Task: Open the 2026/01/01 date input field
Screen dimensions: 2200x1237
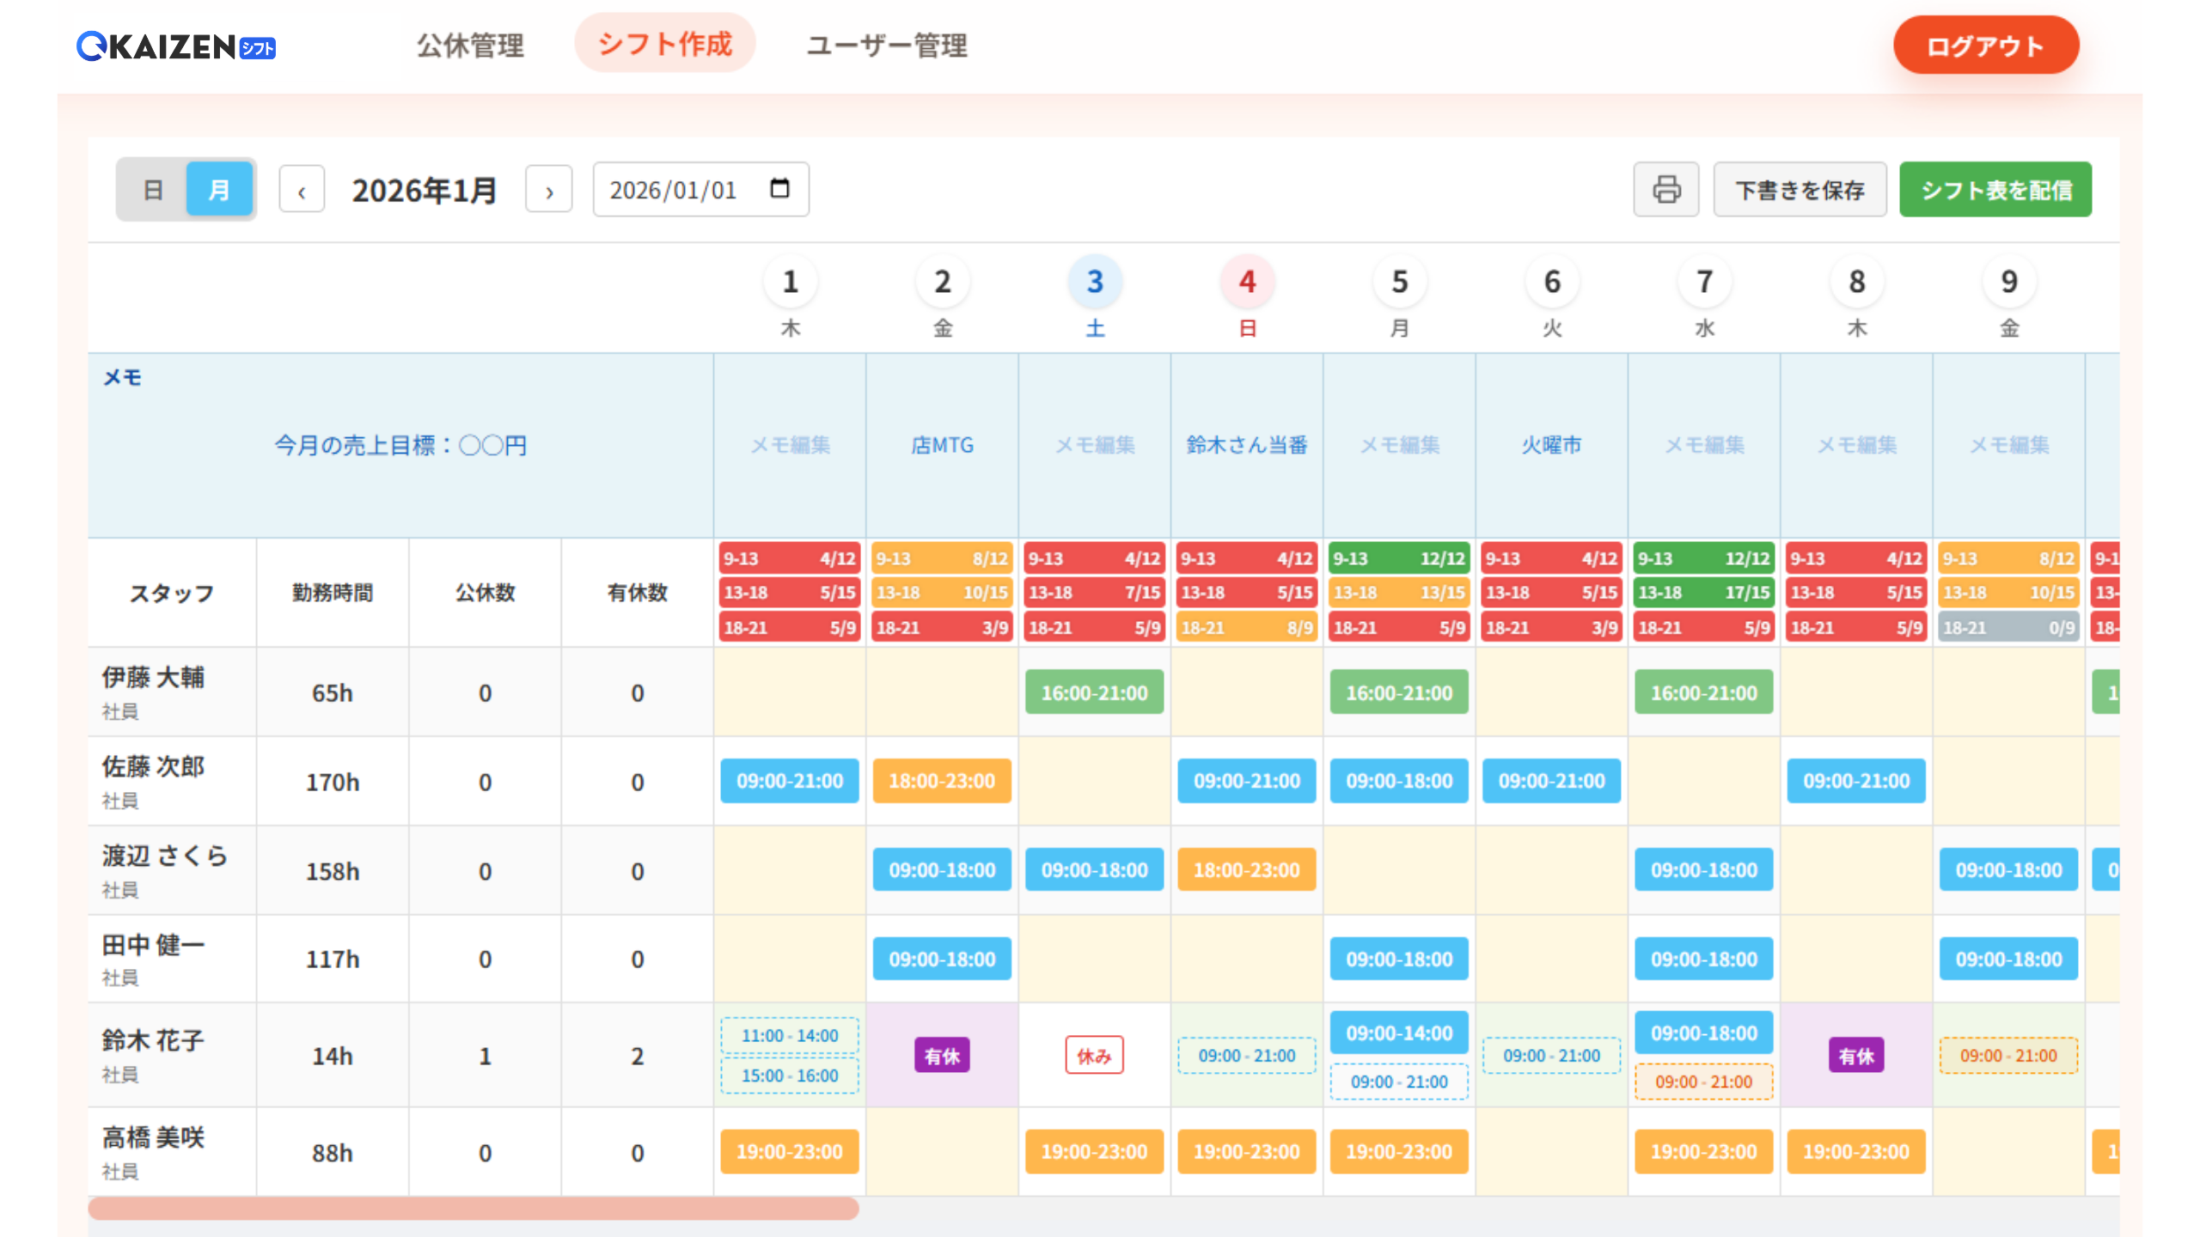Action: 675,190
